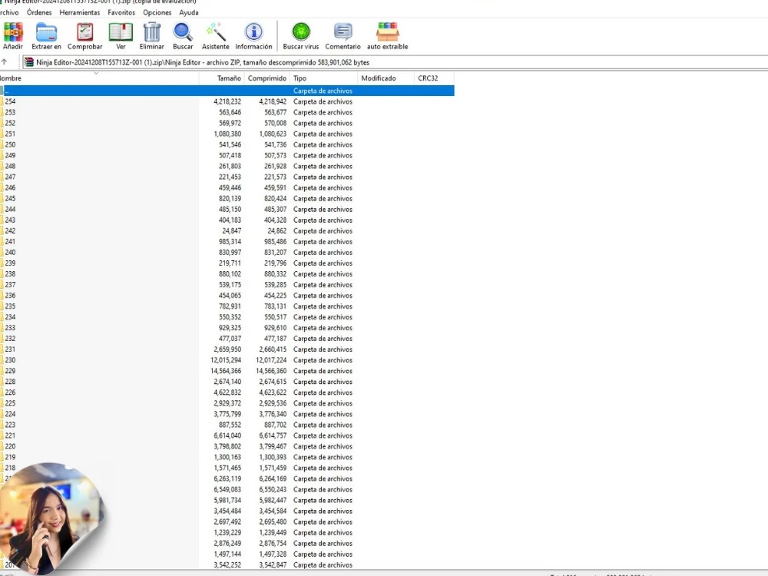Launch the Asistente wizard icon
Viewport: 768px width, 576px height.
point(216,31)
